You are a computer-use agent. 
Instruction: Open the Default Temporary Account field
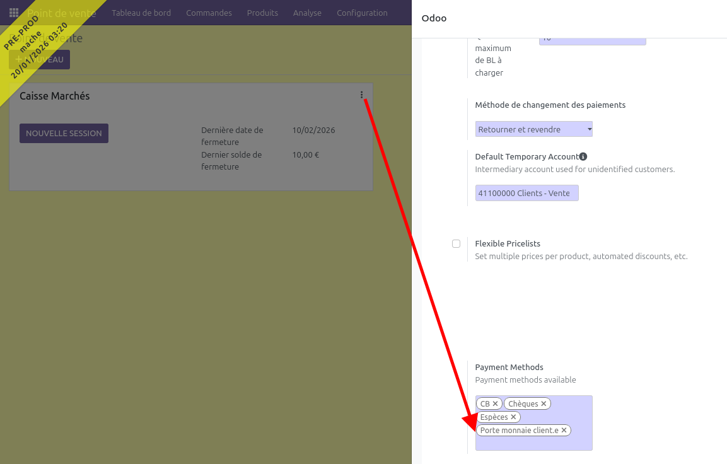pos(526,193)
